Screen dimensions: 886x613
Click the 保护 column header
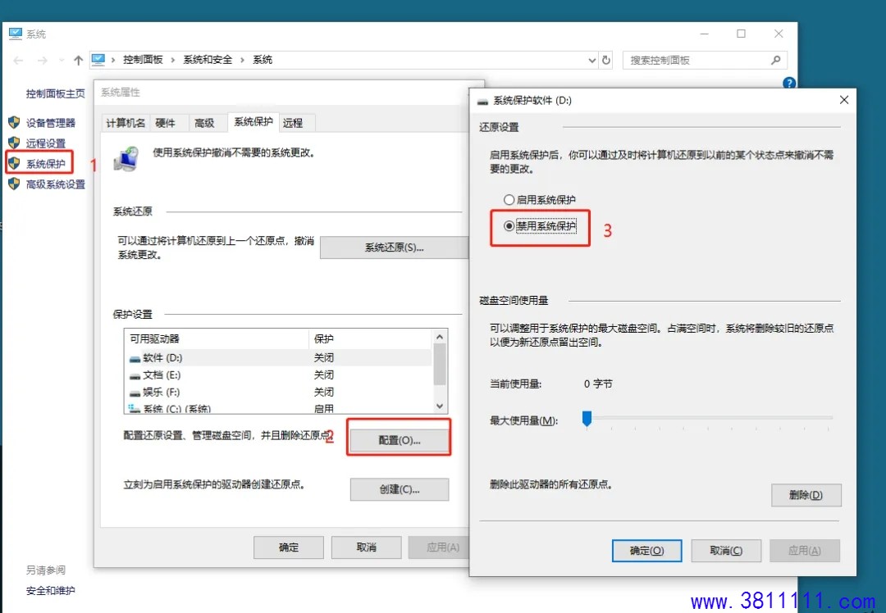pos(372,338)
